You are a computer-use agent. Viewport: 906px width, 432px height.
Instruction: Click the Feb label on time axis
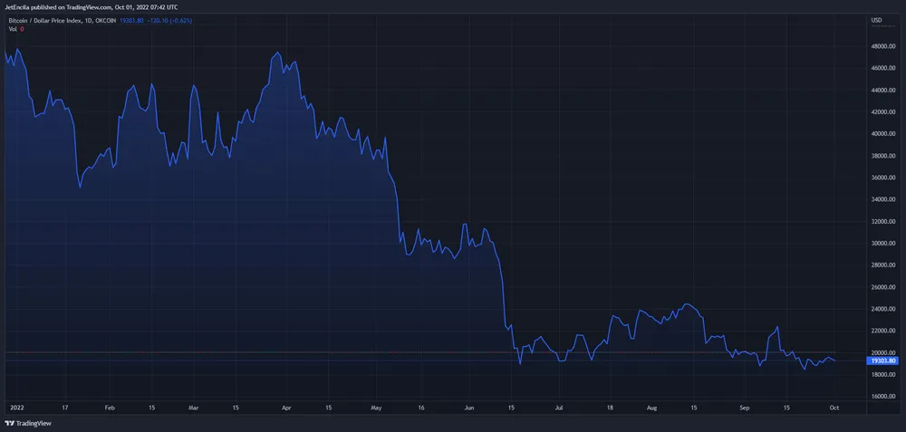coord(109,408)
